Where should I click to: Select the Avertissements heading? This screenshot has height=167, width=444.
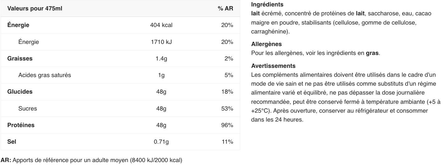point(273,66)
